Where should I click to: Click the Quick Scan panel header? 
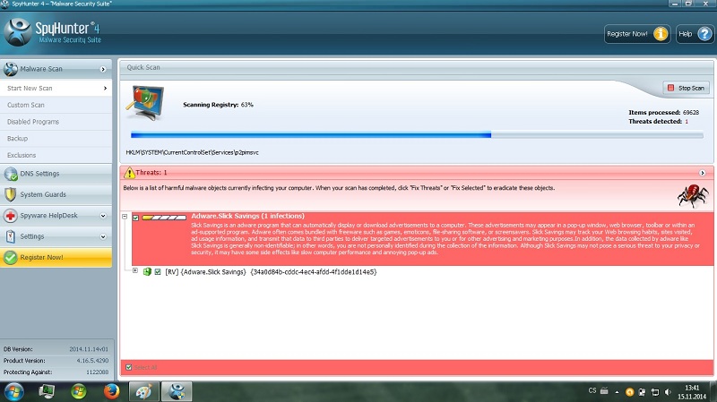(x=417, y=68)
